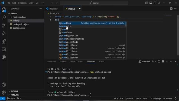
Task: Open Explorer views and more actions ellipsis
Action: coord(41,9)
